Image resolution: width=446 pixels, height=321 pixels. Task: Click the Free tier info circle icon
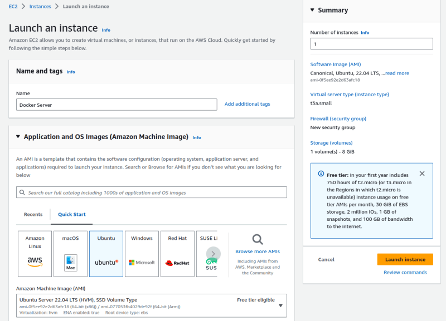[321, 174]
